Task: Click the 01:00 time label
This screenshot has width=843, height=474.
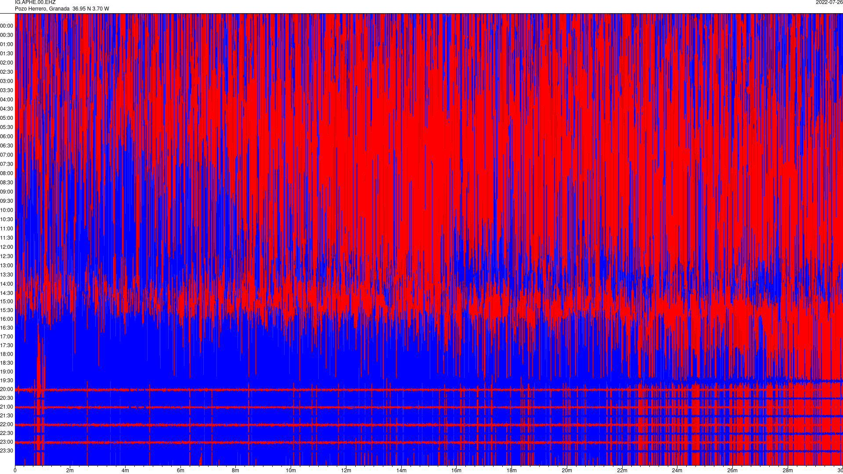Action: [7, 44]
